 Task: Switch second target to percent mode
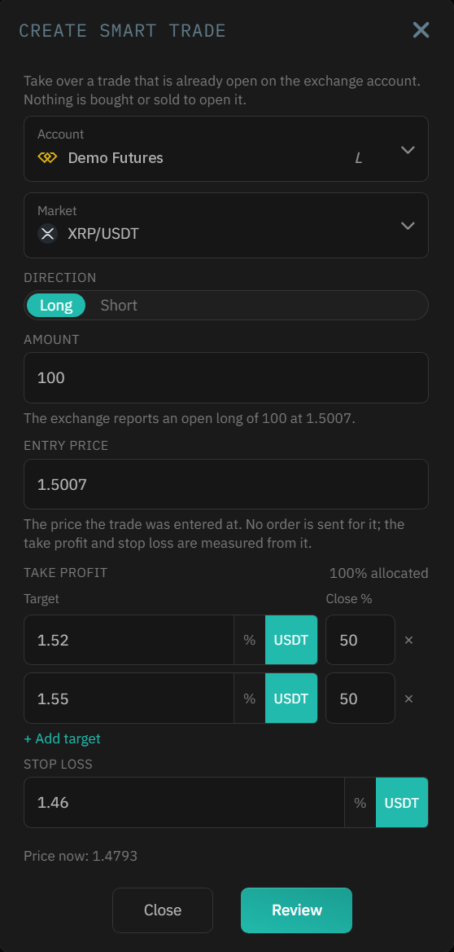click(250, 699)
